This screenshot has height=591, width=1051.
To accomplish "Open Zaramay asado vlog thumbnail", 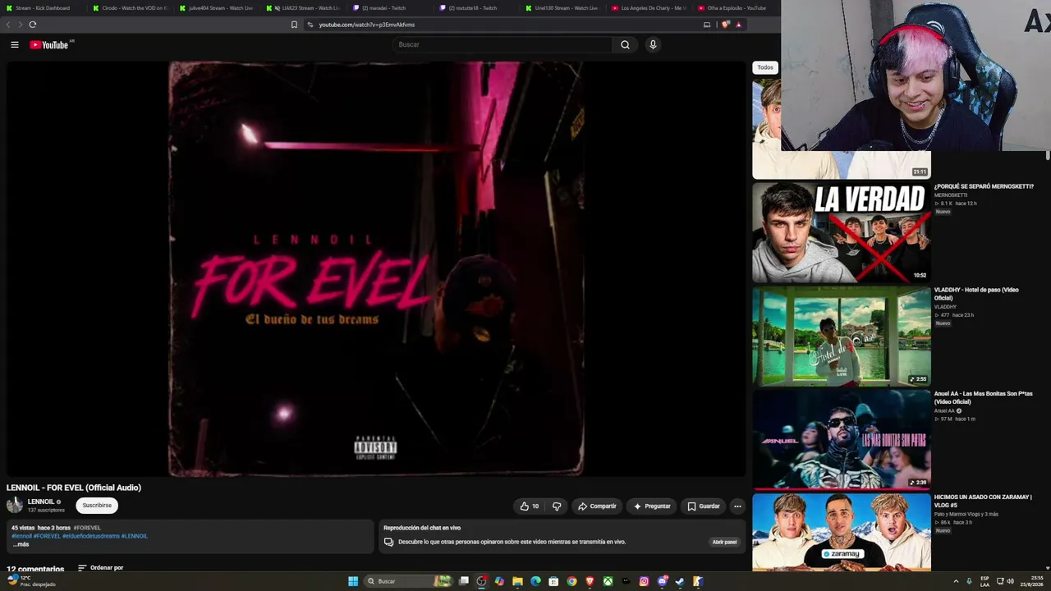I will click(x=842, y=532).
